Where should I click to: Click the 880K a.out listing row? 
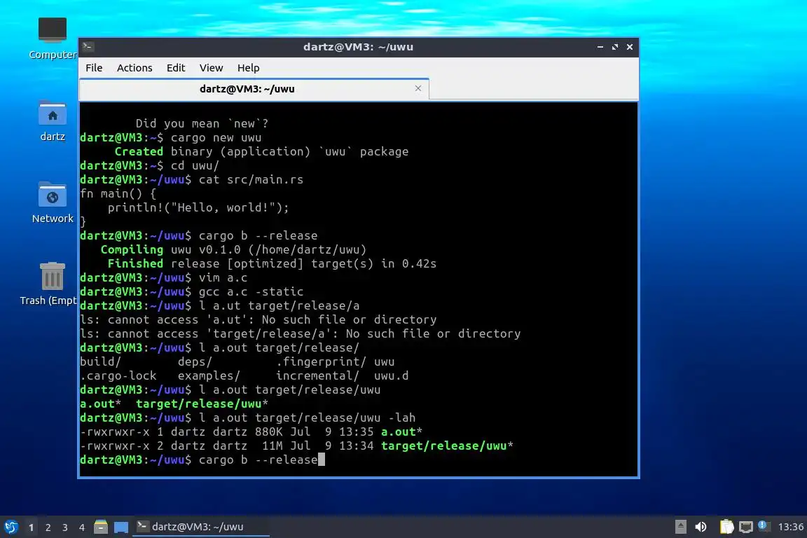[x=251, y=432]
